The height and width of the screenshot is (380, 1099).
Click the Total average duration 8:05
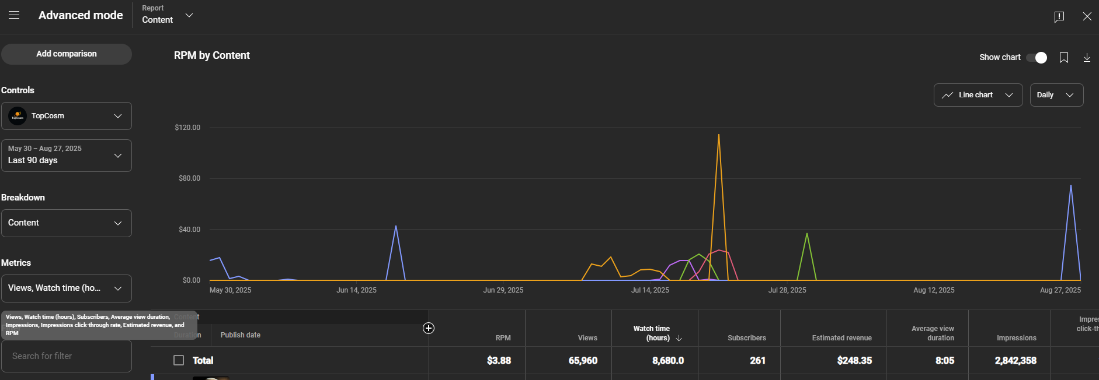pos(945,361)
